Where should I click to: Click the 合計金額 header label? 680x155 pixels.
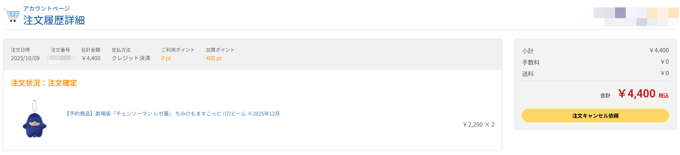[91, 50]
